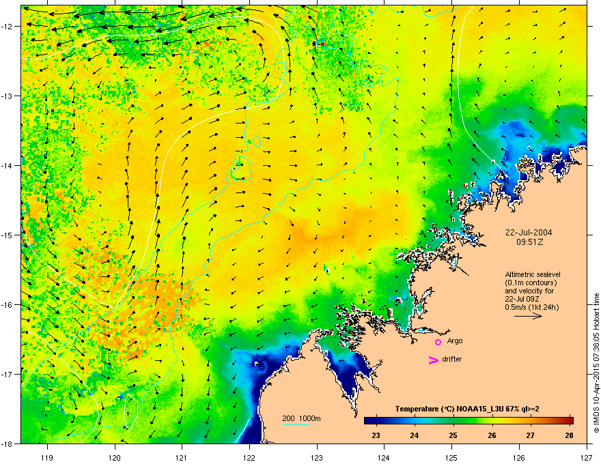Screen dimensions: 601x464
Task: Select the 'Argo' legend label
Action: point(455,340)
